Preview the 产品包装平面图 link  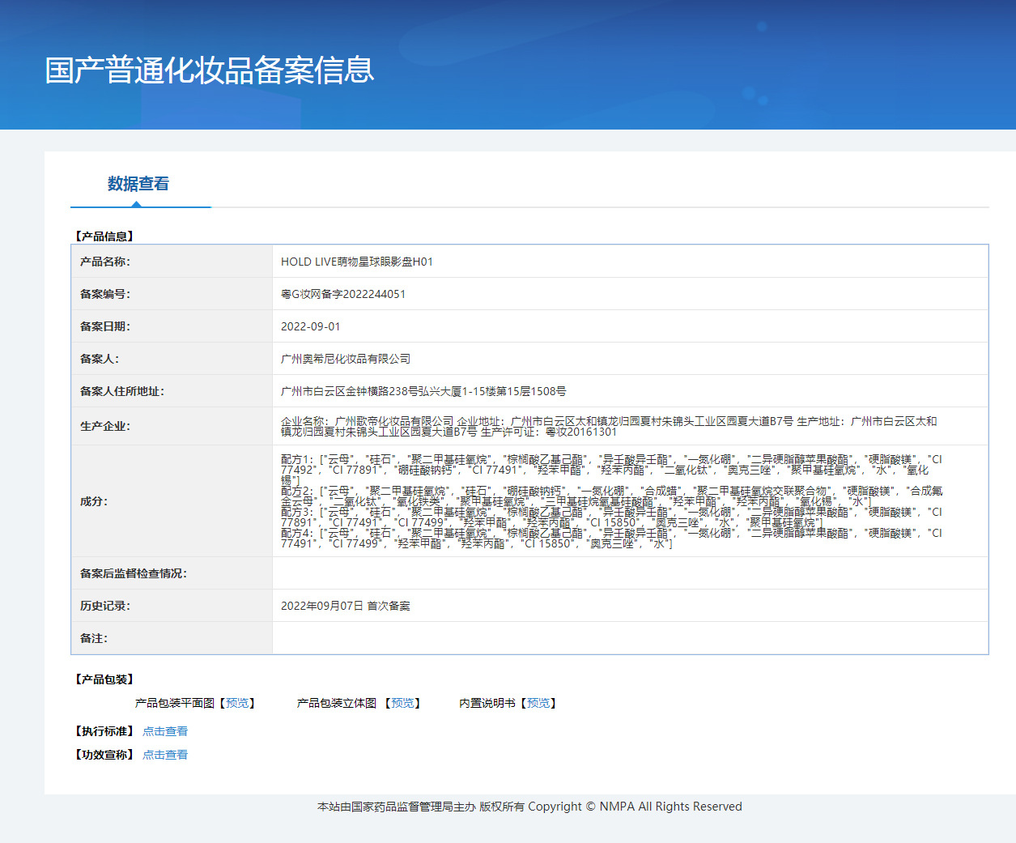pyautogui.click(x=238, y=703)
